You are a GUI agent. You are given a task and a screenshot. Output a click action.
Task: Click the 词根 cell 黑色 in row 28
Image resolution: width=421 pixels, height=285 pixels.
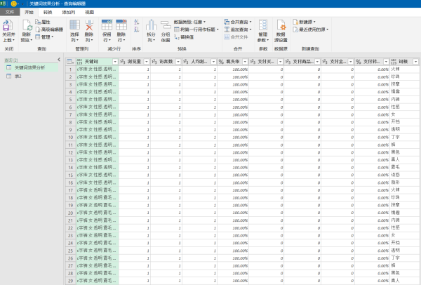pyautogui.click(x=404, y=273)
